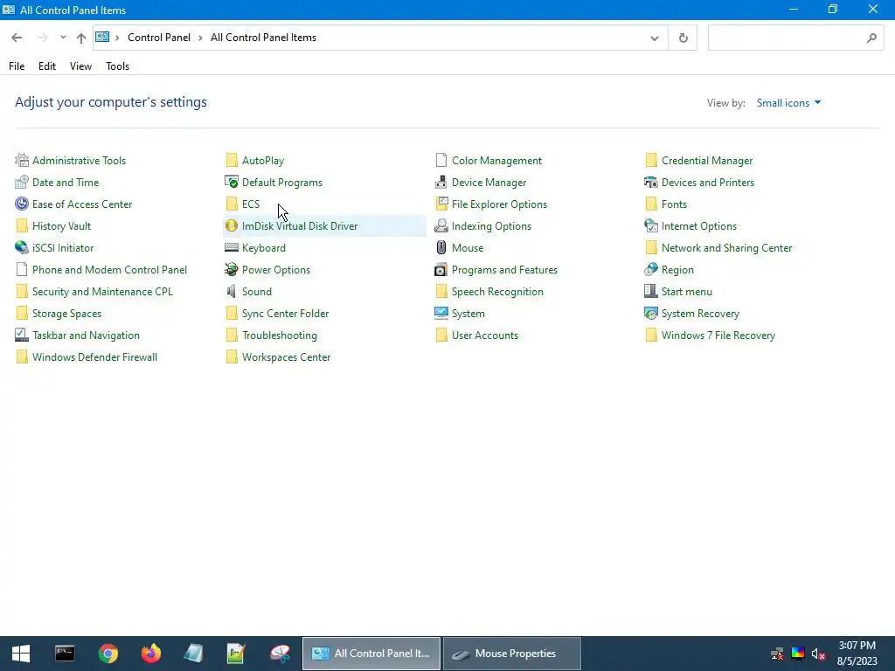
Task: Open the Fonts item
Action: click(x=674, y=204)
